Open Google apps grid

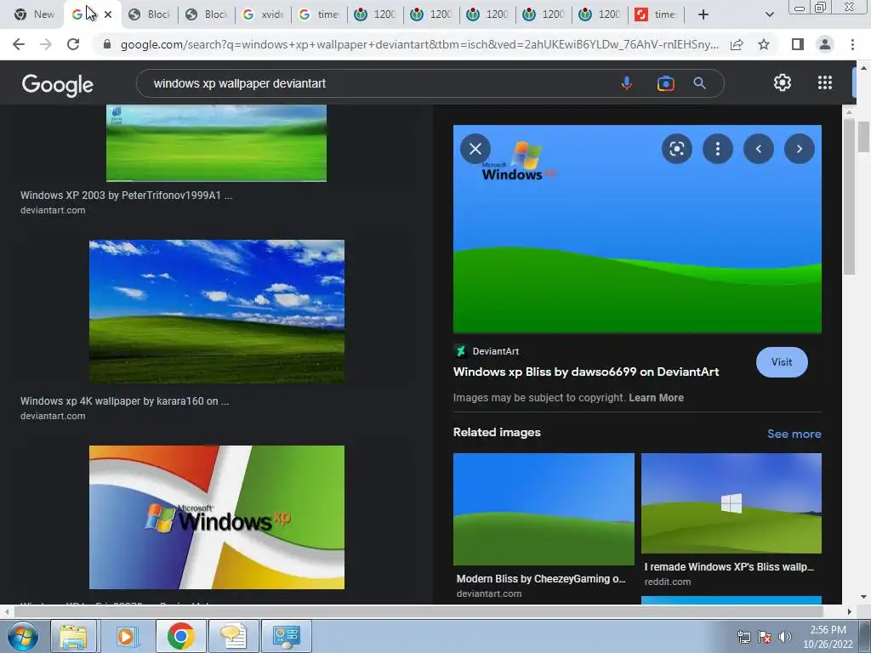click(825, 82)
